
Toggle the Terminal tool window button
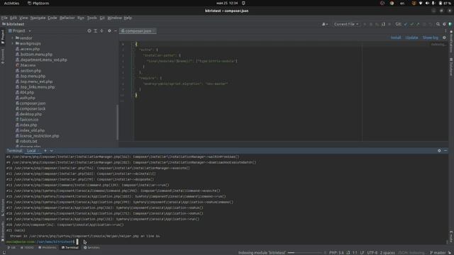[x=70, y=247]
